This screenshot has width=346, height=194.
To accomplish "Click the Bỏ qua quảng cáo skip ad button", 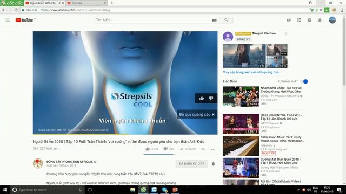I will click(197, 114).
